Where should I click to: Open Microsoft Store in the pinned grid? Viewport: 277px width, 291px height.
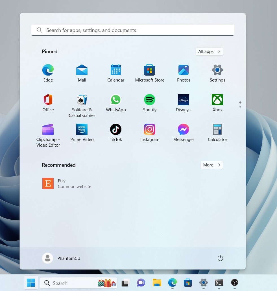point(150,73)
